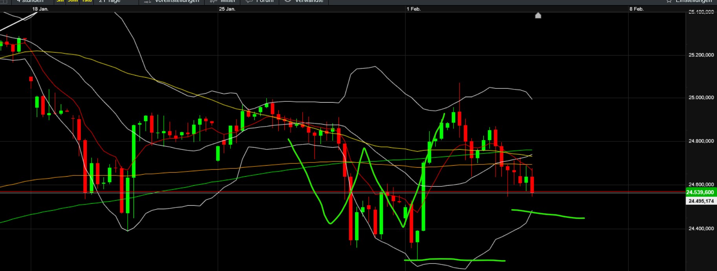Click the 25.000,000 price axis level
The image size is (717, 271).
701,98
